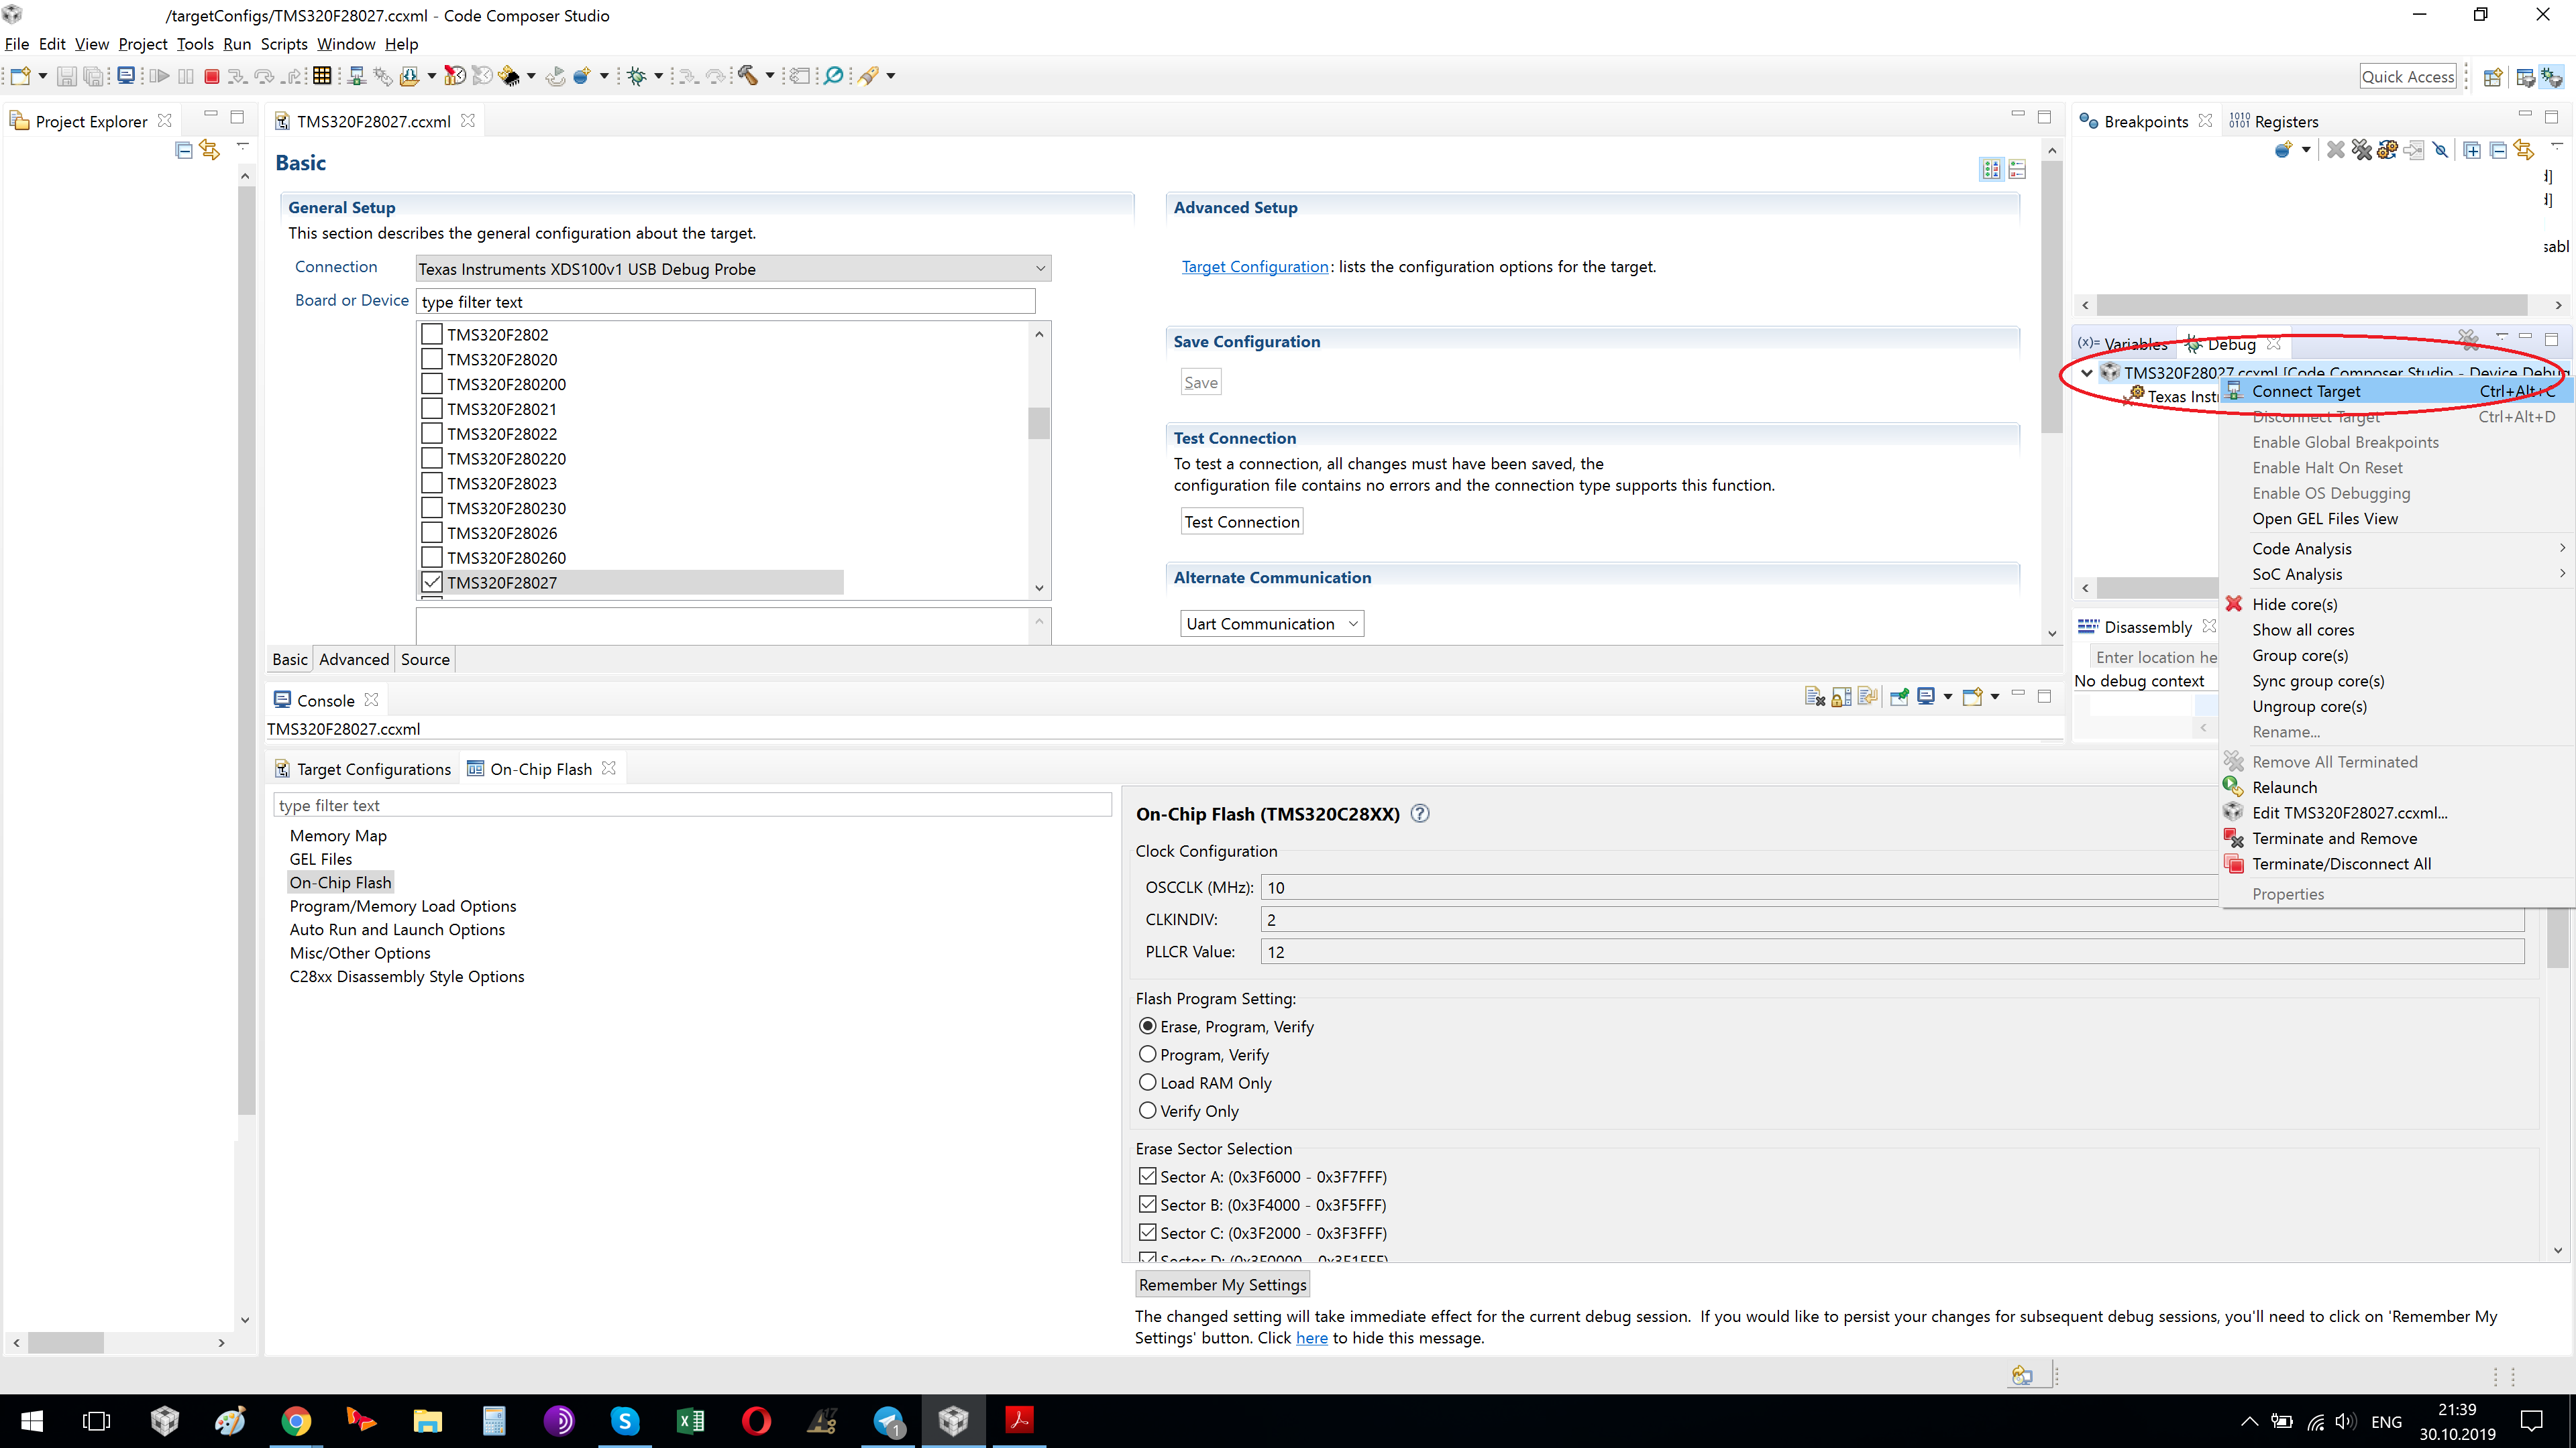Viewport: 2576px width, 1448px height.
Task: Open the Connection dropdown
Action: [x=1040, y=268]
